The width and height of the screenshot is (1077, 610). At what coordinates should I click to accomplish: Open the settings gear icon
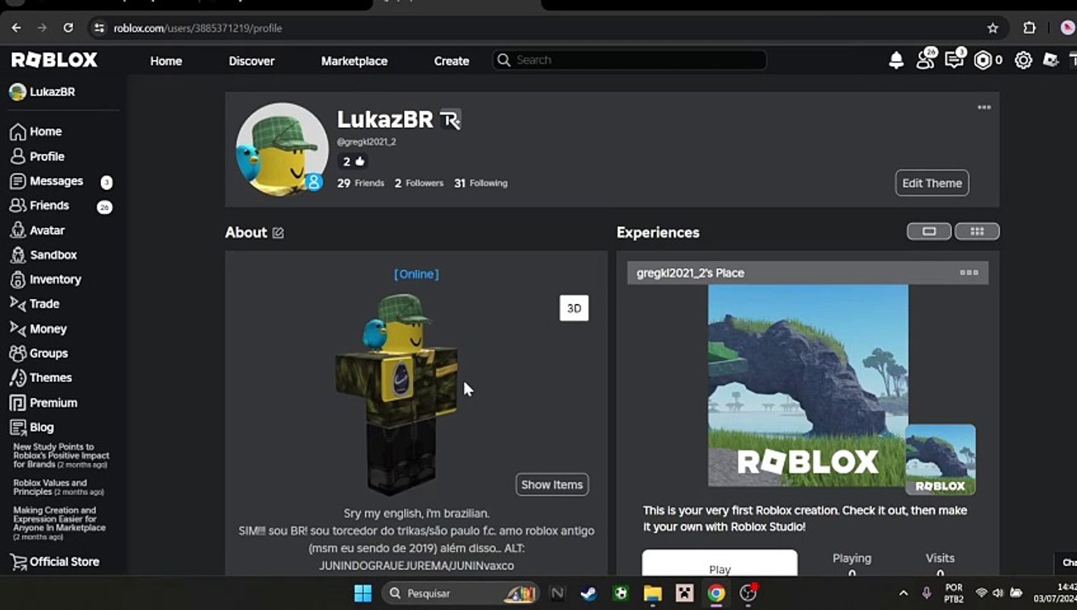[1024, 60]
